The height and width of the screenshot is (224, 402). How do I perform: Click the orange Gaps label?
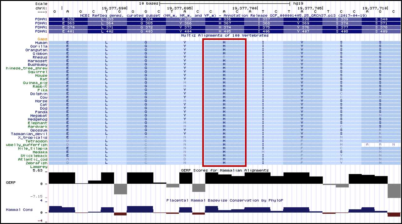(42, 39)
